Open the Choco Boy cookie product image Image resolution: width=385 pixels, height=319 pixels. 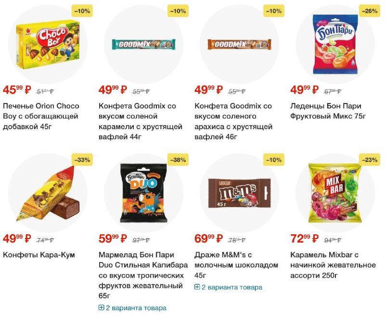(x=48, y=44)
